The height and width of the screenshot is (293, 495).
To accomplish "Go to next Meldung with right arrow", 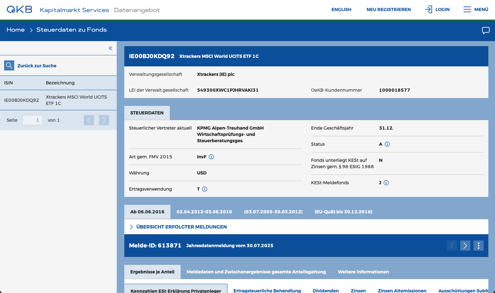I will (x=465, y=246).
